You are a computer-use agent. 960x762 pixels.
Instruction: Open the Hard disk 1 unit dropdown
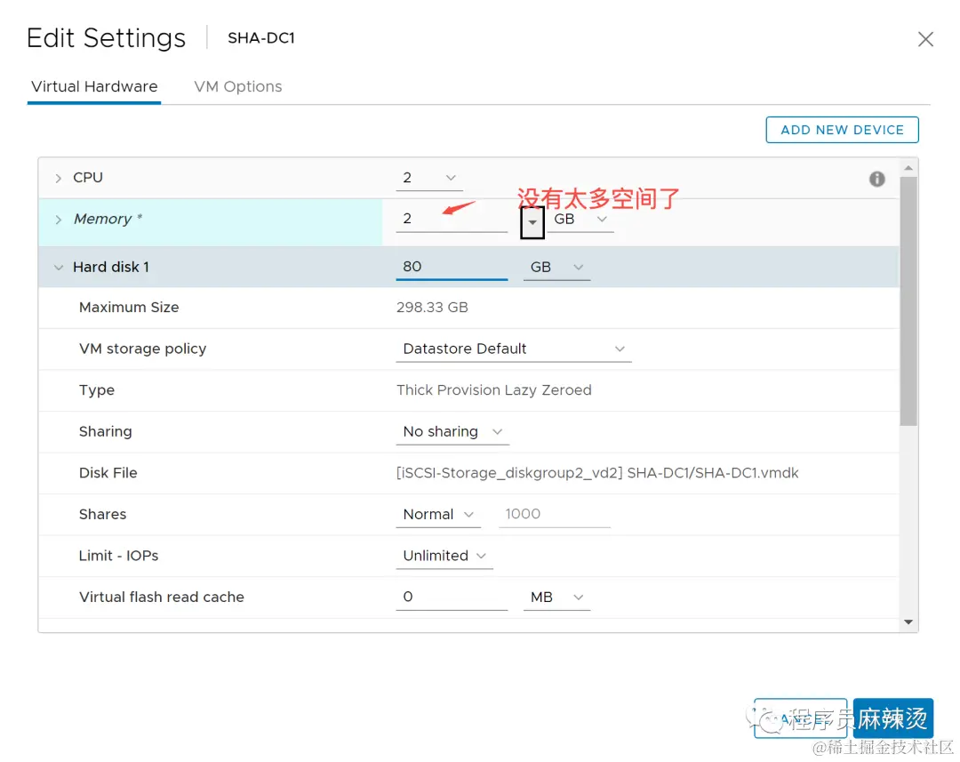pos(556,267)
